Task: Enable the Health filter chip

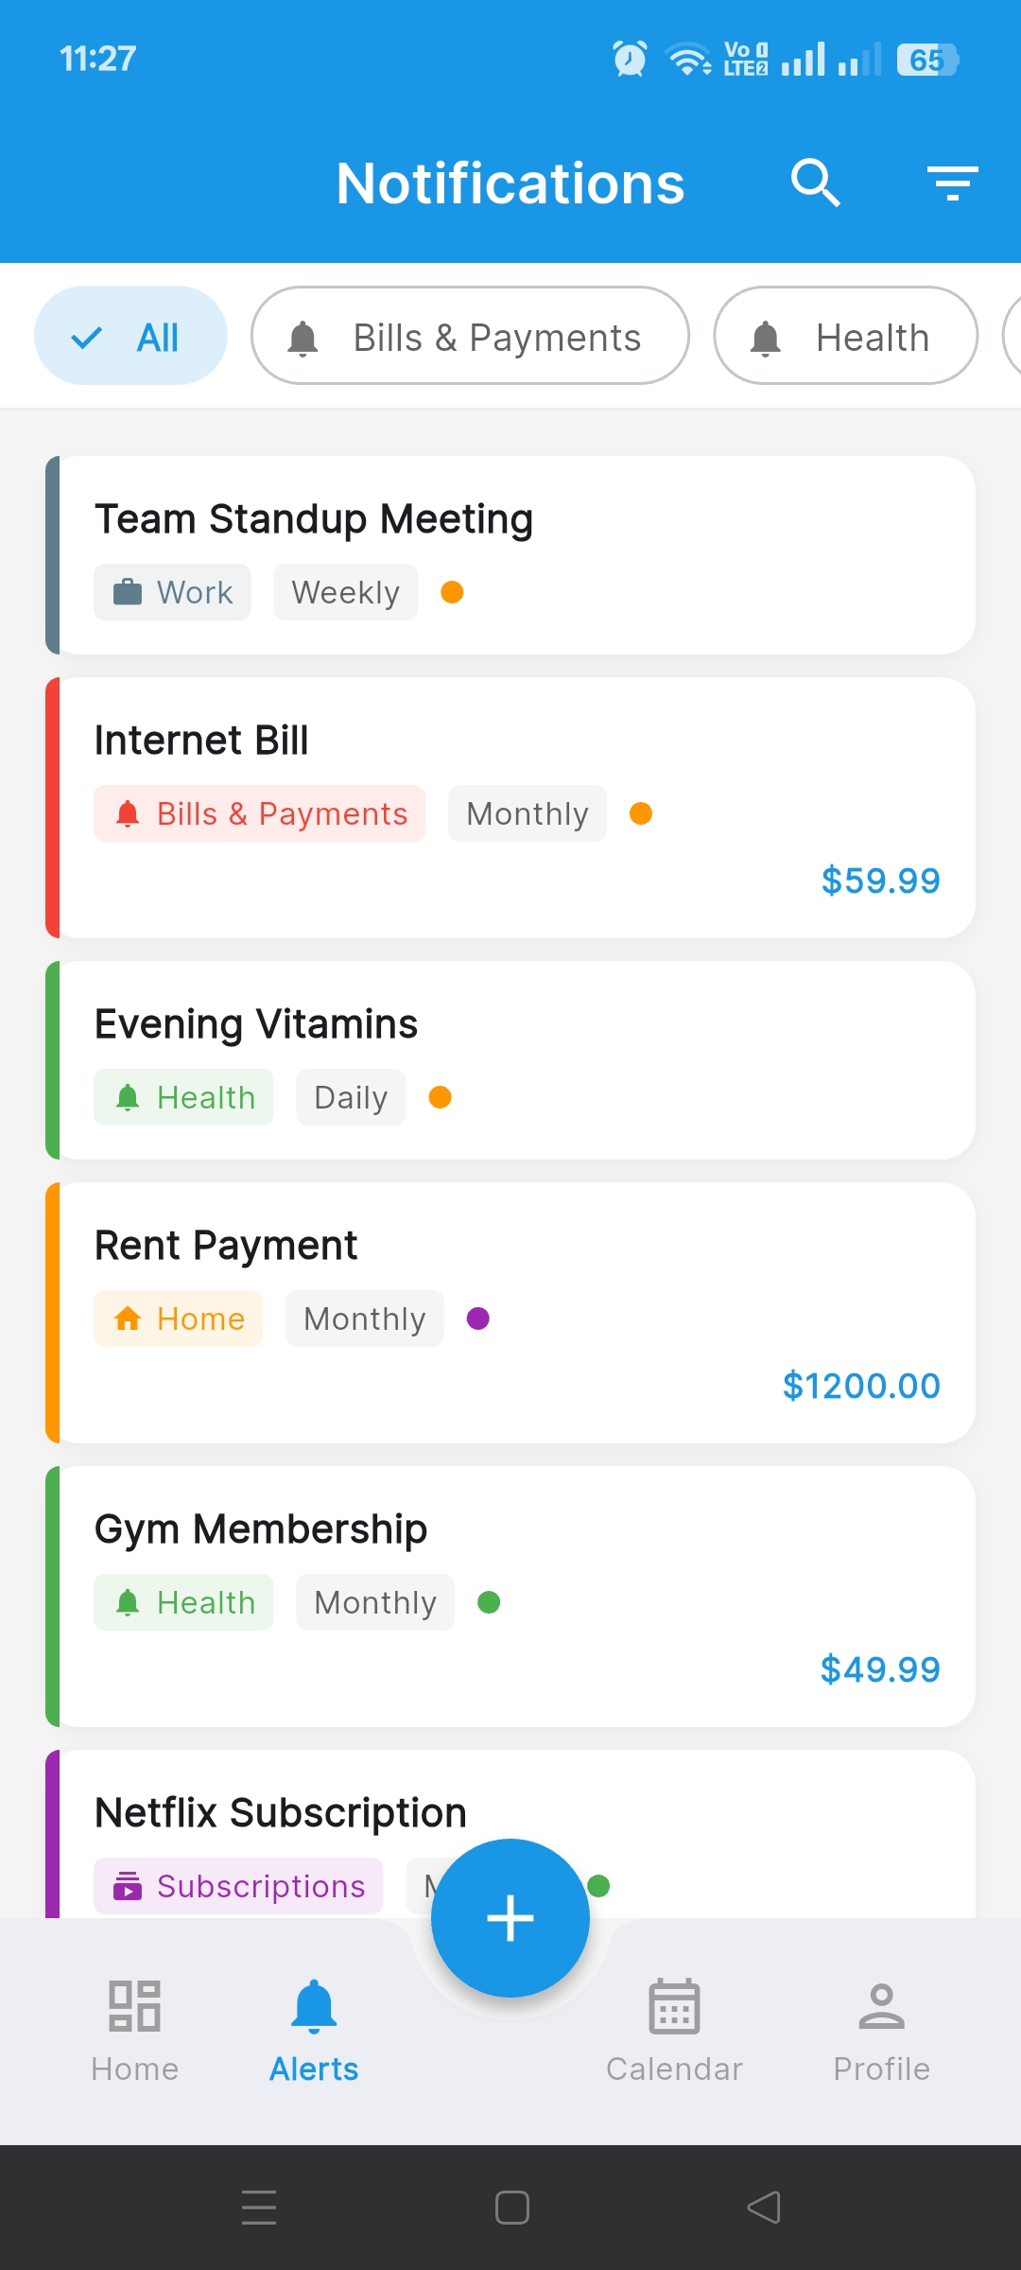Action: (845, 337)
